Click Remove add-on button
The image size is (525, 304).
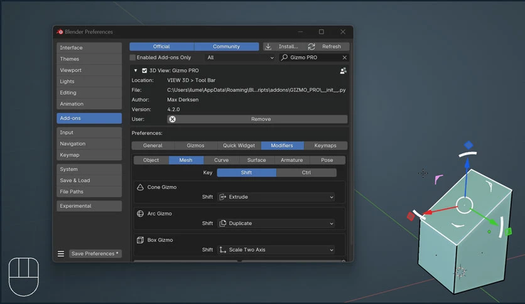pyautogui.click(x=257, y=119)
